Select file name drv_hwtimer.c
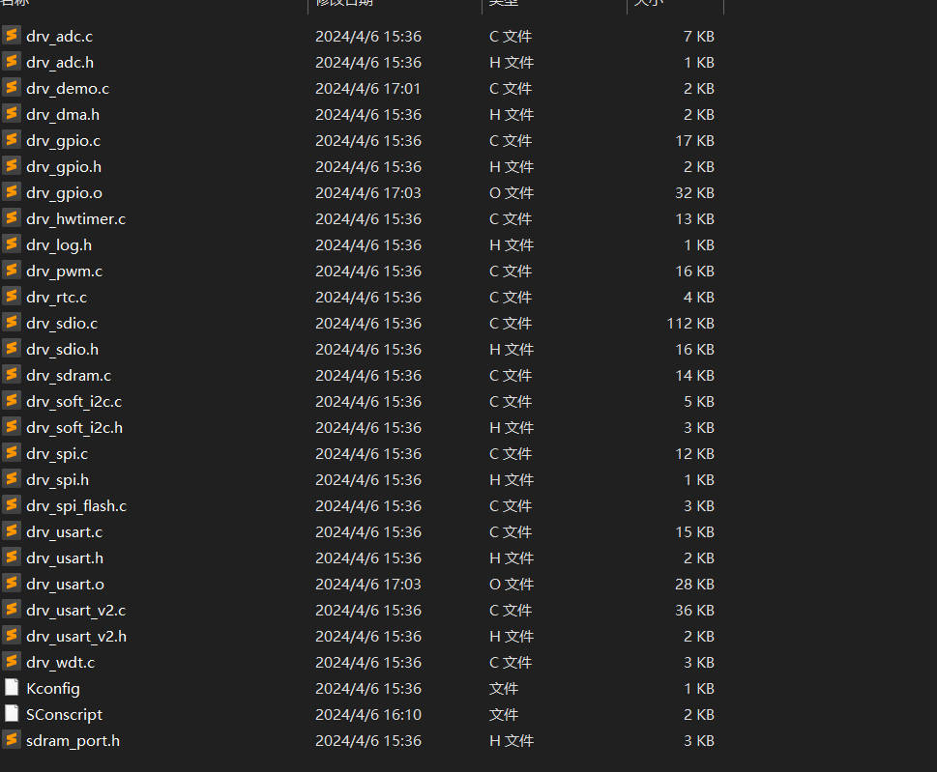 pyautogui.click(x=75, y=219)
